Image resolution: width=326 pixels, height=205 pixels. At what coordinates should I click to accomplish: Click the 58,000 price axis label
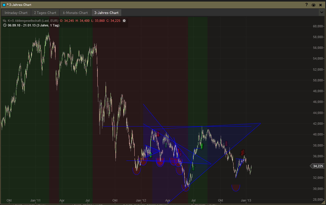coord(318,37)
